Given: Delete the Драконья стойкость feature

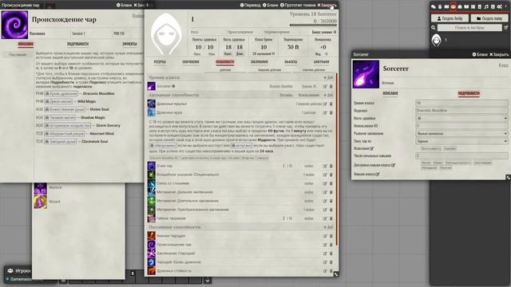Looking at the screenshot, I should [331, 271].
